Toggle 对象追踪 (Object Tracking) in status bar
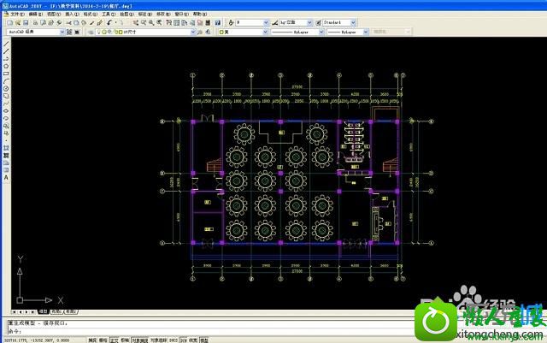 (158, 340)
